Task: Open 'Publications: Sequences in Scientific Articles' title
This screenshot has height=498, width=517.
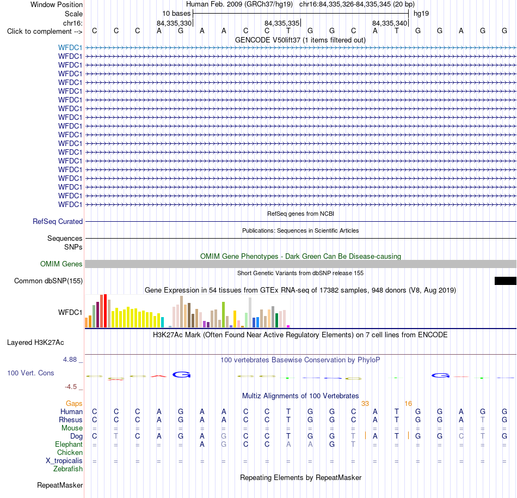Action: tap(300, 230)
